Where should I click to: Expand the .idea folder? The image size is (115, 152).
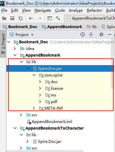15,49
